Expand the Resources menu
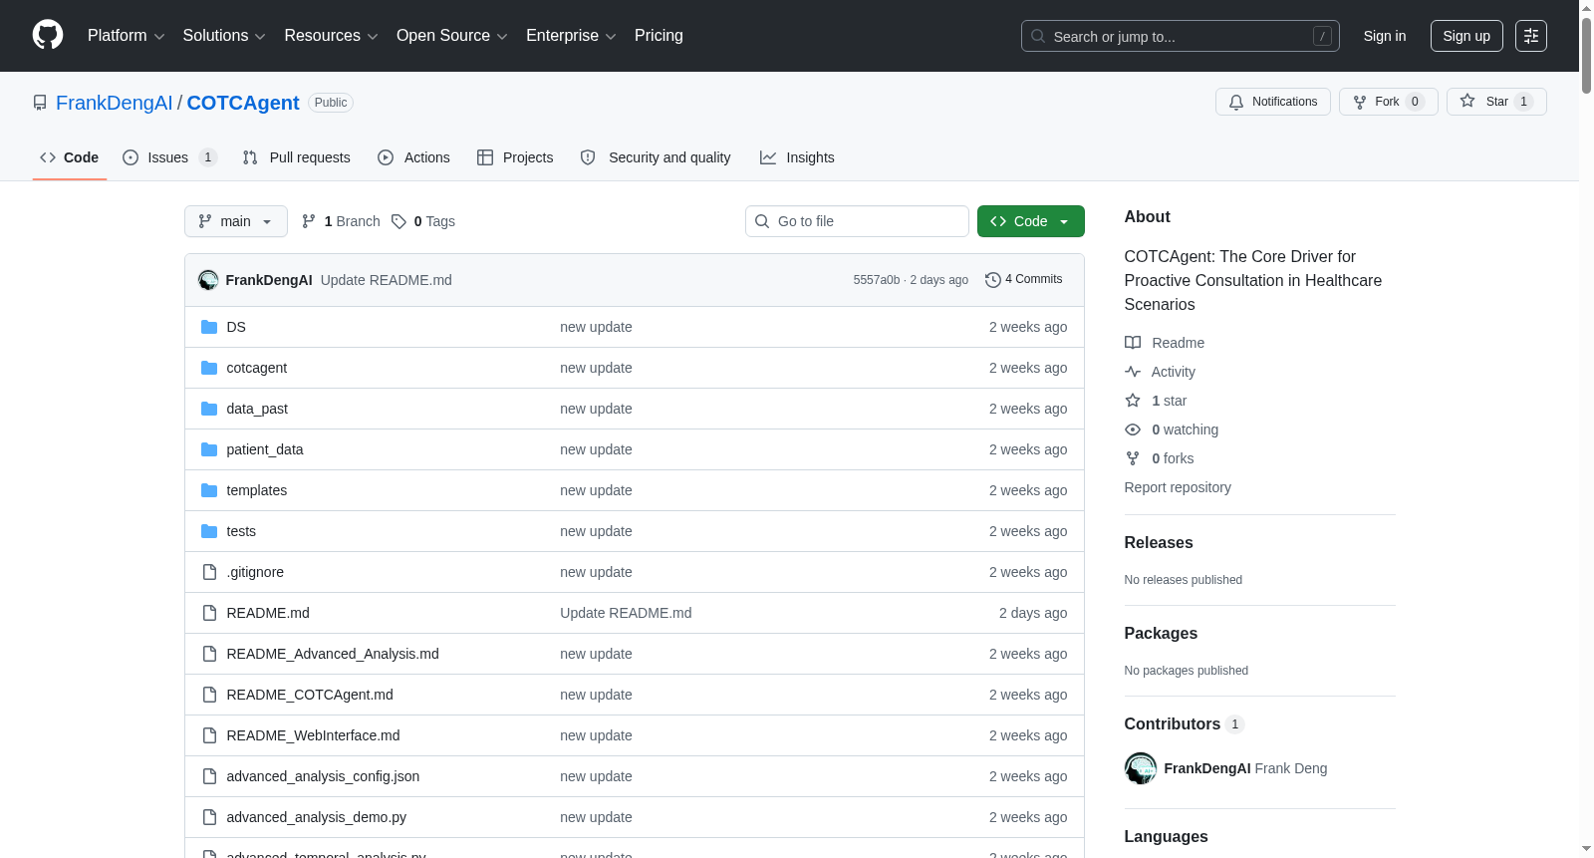The width and height of the screenshot is (1594, 858). (331, 36)
